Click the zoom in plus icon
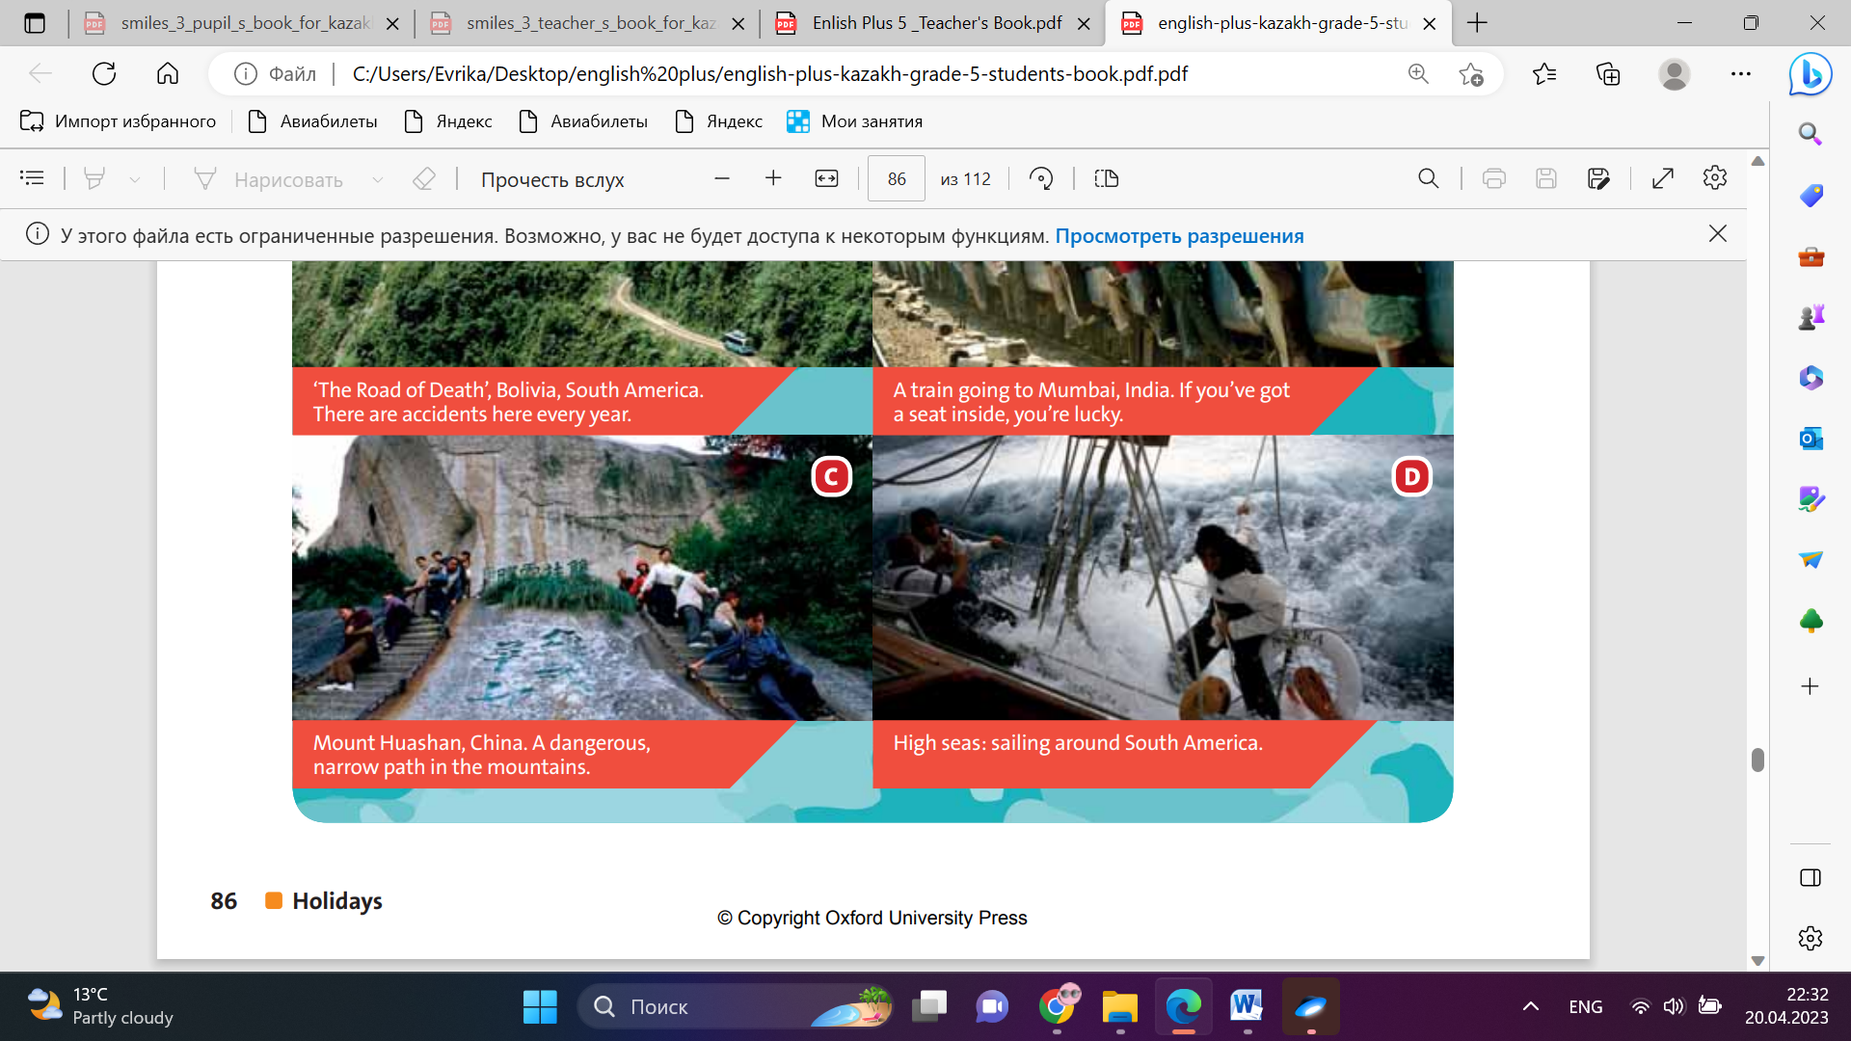Viewport: 1851px width, 1041px height. click(x=773, y=179)
